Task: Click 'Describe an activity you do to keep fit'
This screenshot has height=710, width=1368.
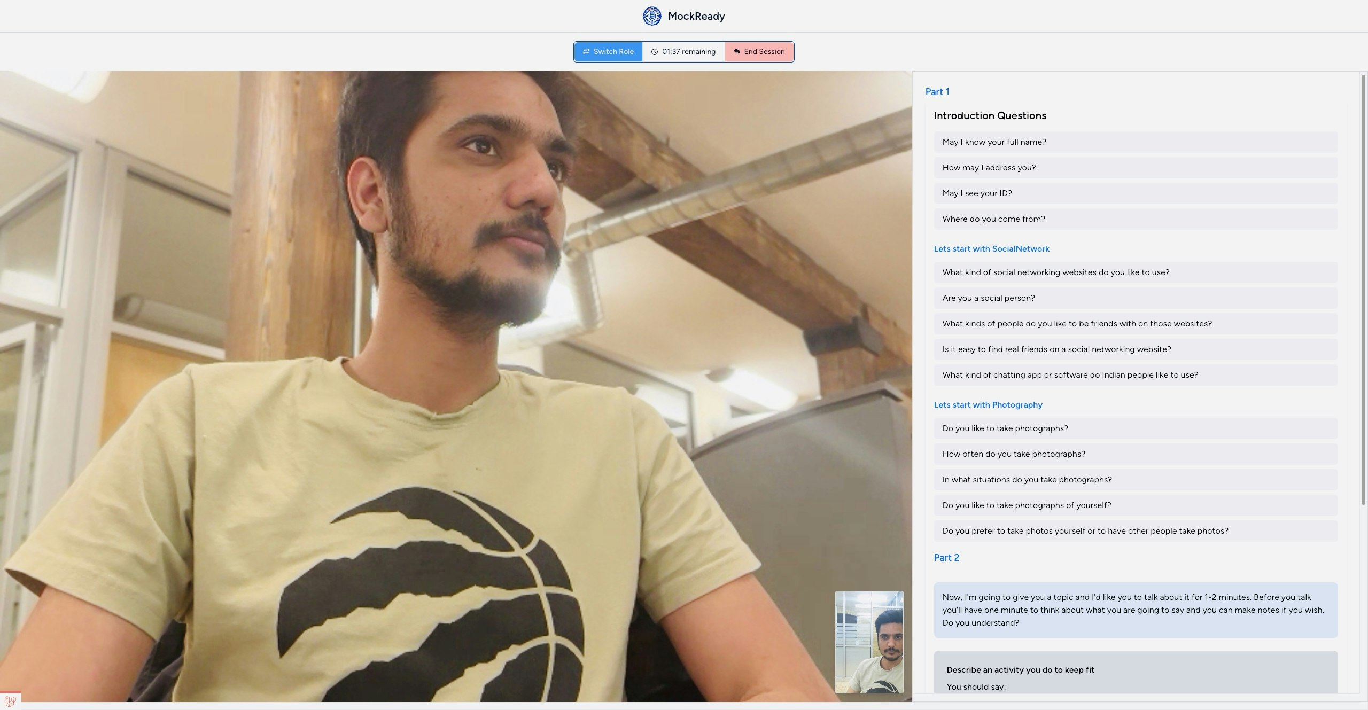Action: (1020, 670)
